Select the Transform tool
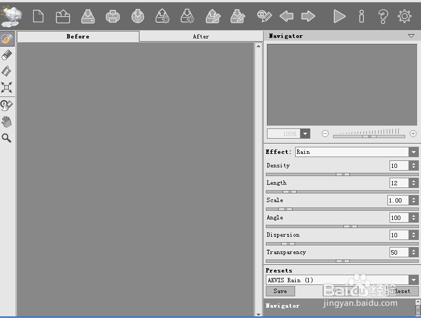This screenshot has height=318, width=421. point(7,87)
